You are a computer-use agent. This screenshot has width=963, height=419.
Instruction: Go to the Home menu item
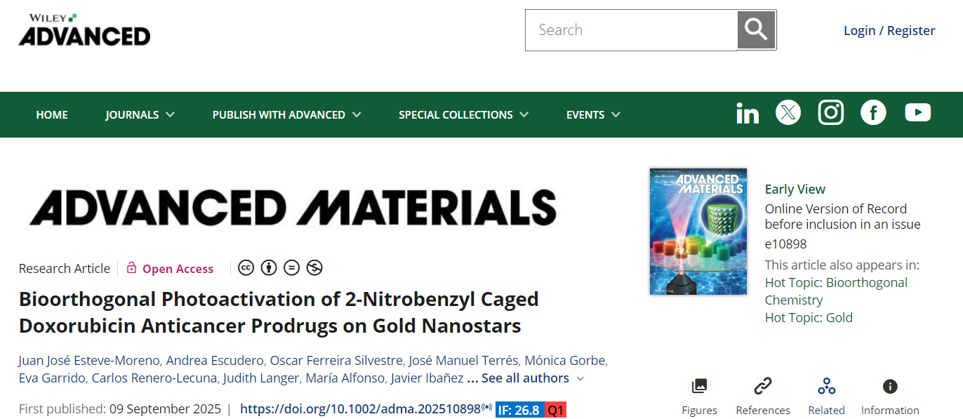point(52,114)
